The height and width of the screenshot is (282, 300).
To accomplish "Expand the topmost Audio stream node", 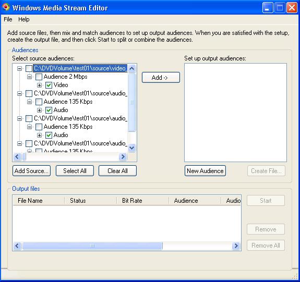I will click(x=40, y=110).
